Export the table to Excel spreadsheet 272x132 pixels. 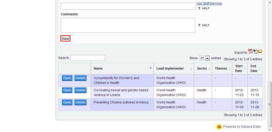click(255, 51)
